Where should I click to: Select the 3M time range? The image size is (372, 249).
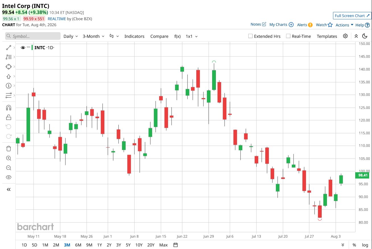click(x=67, y=245)
